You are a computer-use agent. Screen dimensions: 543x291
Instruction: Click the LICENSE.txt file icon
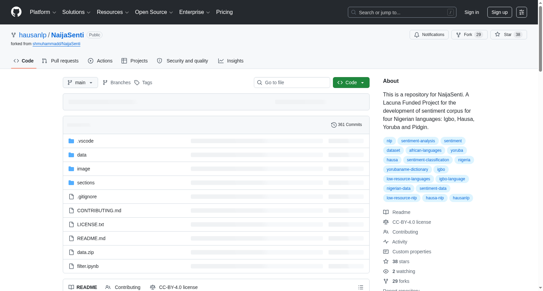point(71,224)
